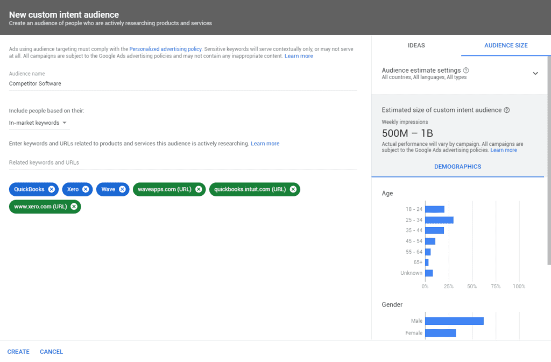551x362 pixels.
Task: Remove the Xero keyword chip
Action: 86,189
